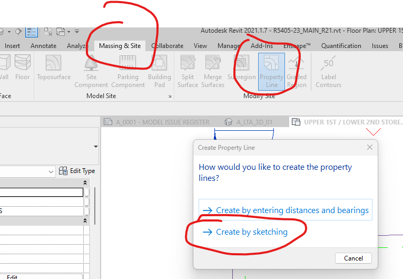Switch to the Collaborate tab
This screenshot has height=279, width=403.
(x=168, y=46)
